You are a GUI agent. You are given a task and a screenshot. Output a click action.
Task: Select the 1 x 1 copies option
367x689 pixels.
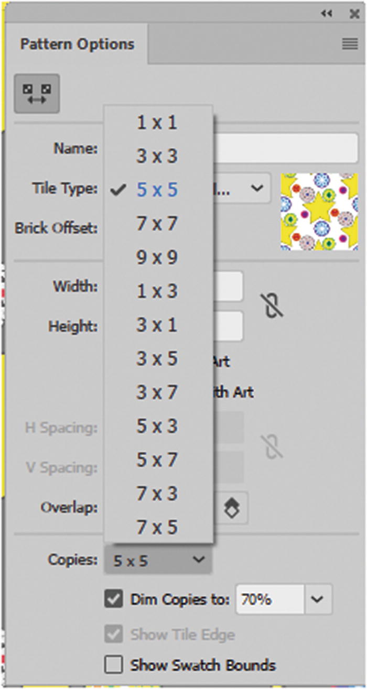(157, 123)
